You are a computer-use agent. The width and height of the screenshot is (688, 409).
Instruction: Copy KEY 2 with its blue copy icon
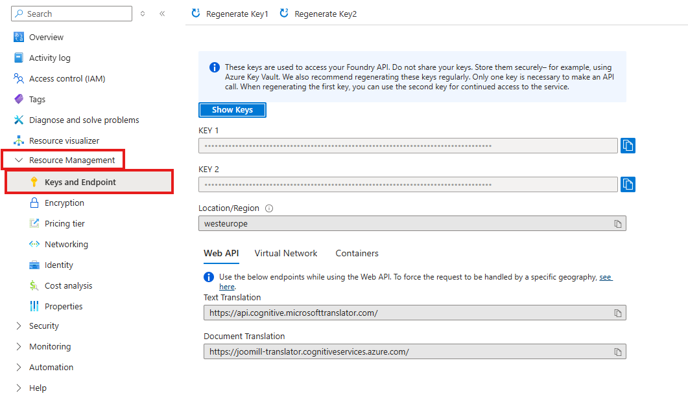point(628,184)
